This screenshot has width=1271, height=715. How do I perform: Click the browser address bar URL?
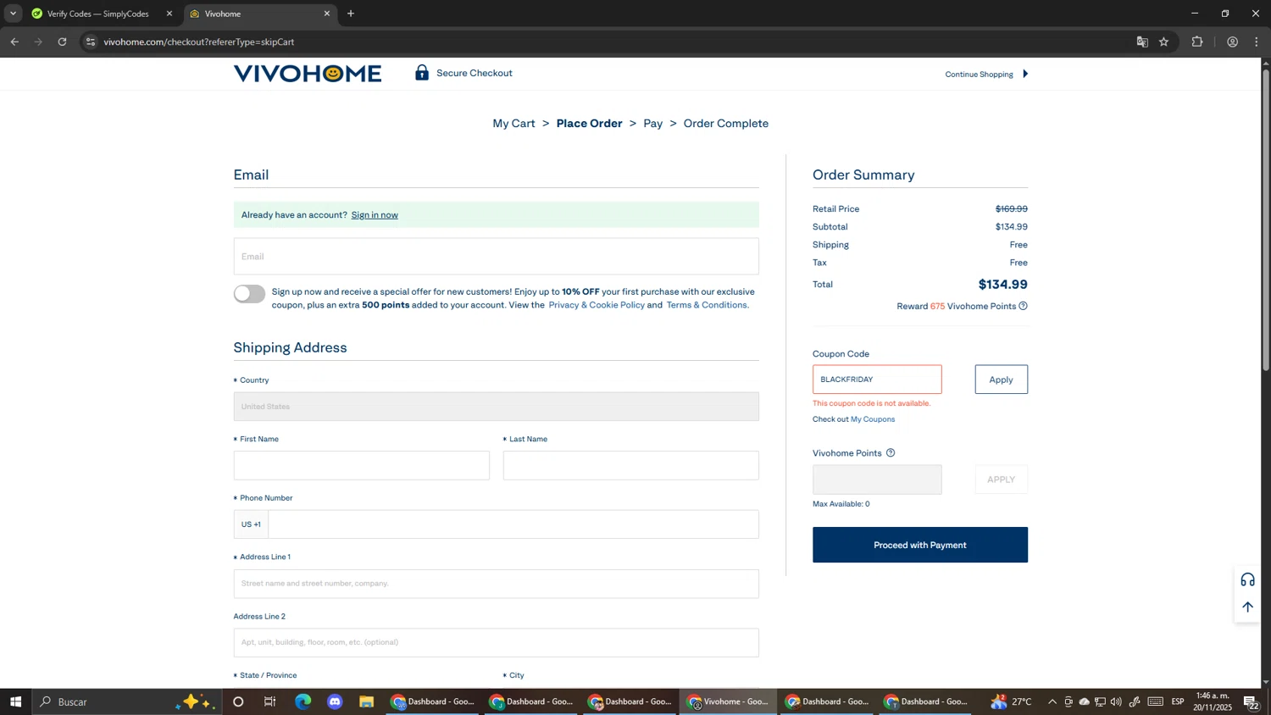tap(199, 42)
